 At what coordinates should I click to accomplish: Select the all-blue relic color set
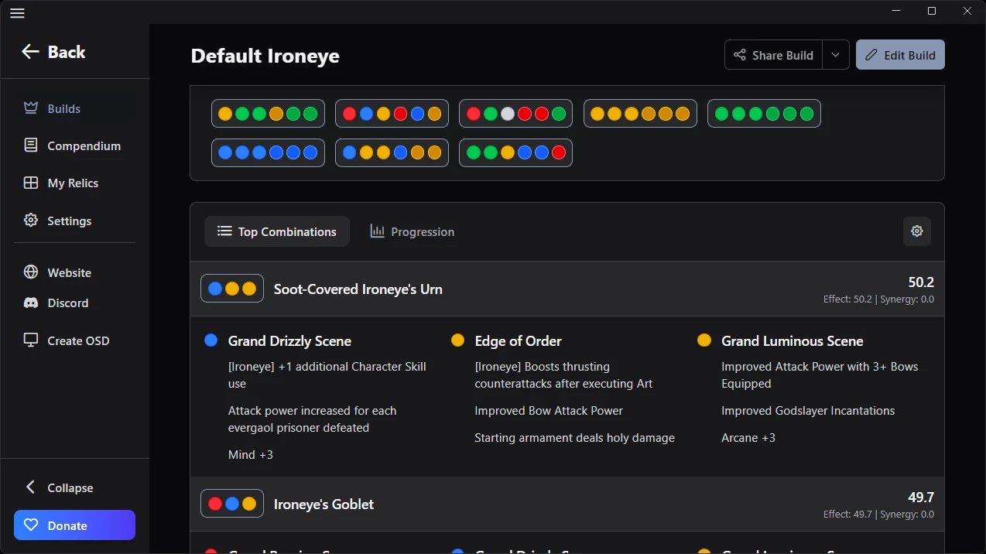[268, 152]
